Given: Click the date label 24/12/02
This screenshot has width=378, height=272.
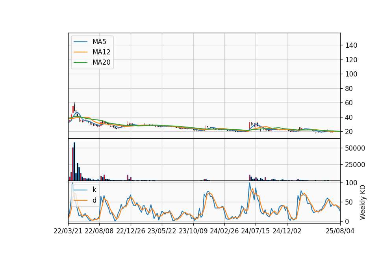Looking at the screenshot, I should click(x=287, y=231).
